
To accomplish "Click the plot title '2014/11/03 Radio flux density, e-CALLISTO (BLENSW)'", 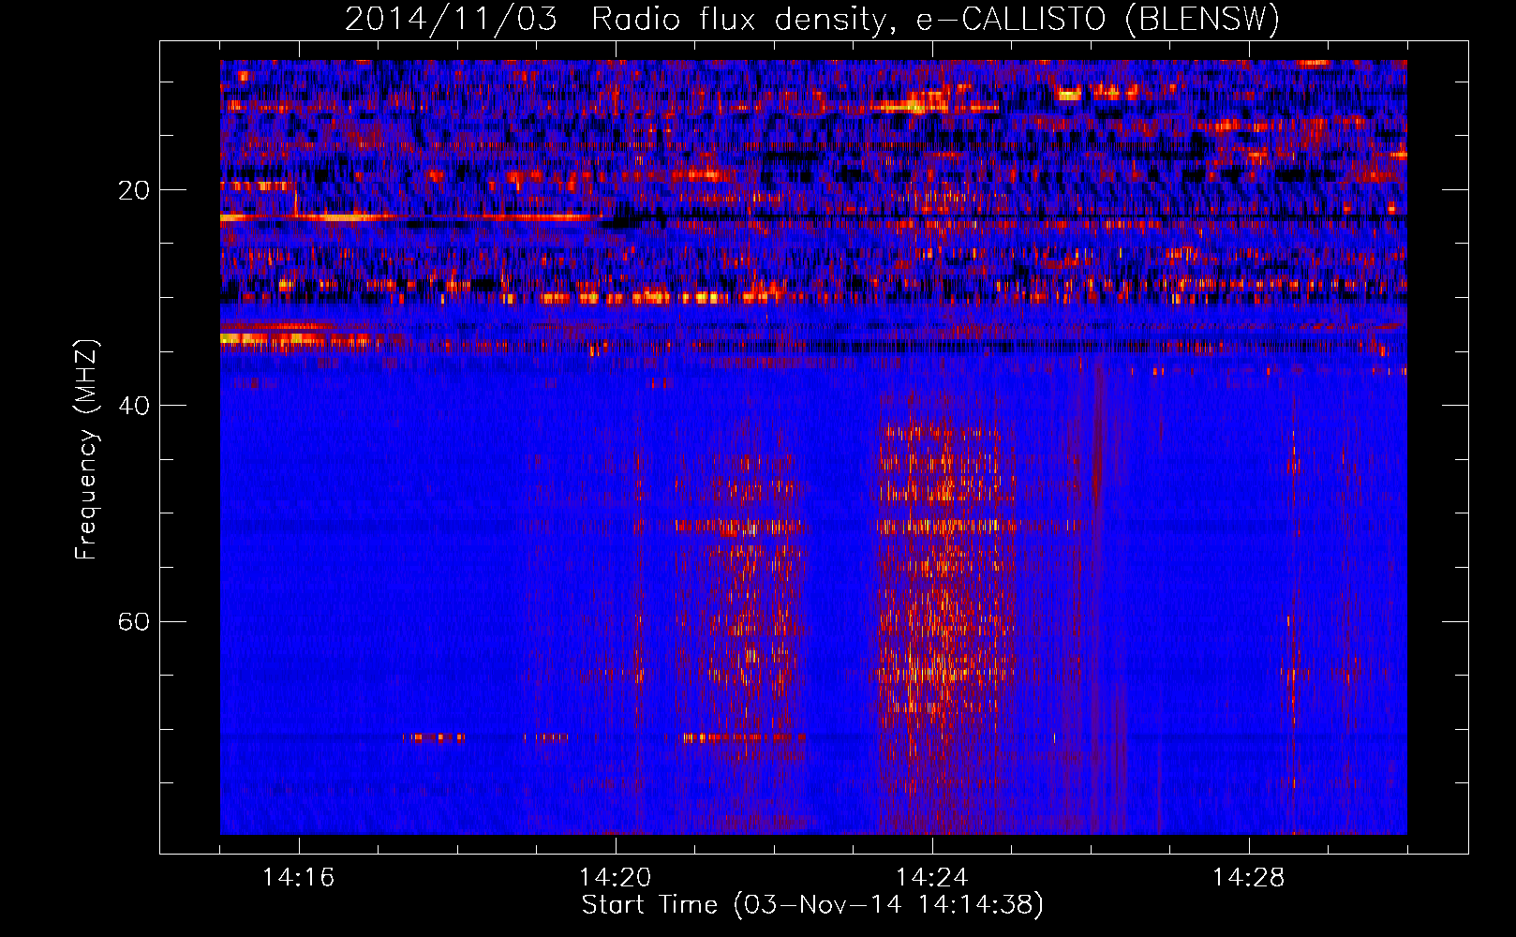I will 812,20.
